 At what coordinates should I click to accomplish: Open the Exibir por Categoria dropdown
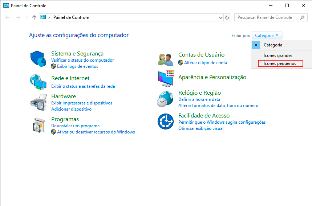[267, 36]
